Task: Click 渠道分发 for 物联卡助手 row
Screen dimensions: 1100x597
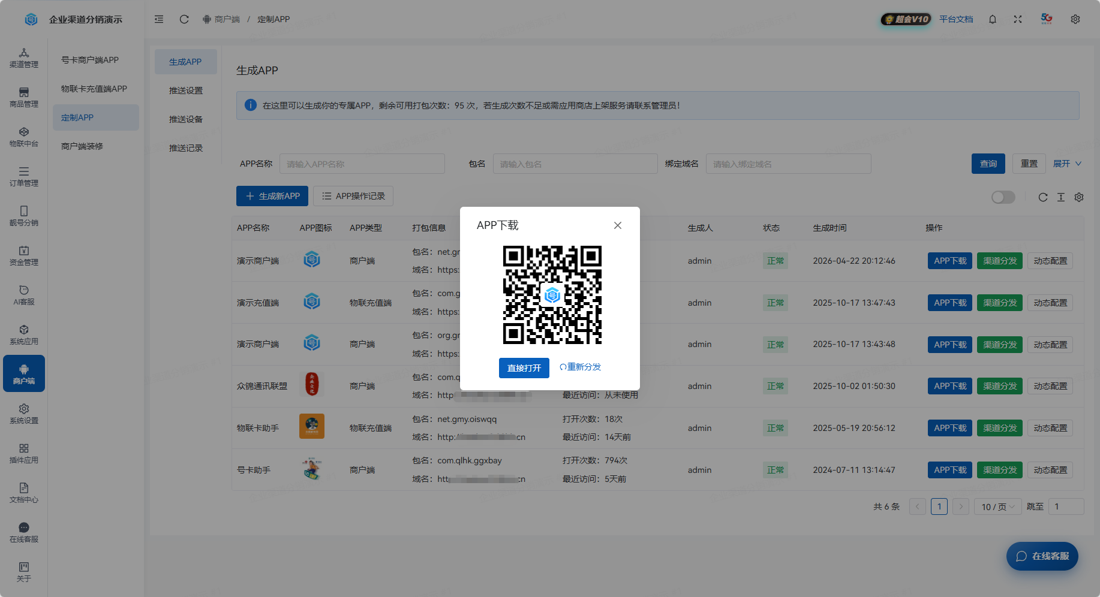Action: click(1000, 428)
